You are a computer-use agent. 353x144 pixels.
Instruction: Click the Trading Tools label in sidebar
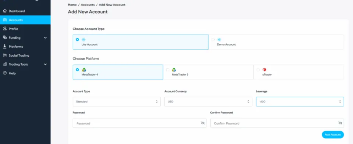coord(18,64)
